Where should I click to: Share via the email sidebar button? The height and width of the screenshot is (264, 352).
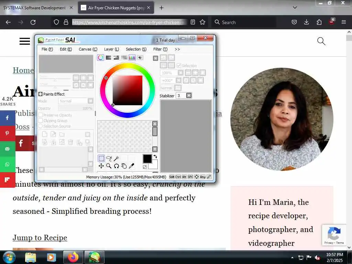8,149
